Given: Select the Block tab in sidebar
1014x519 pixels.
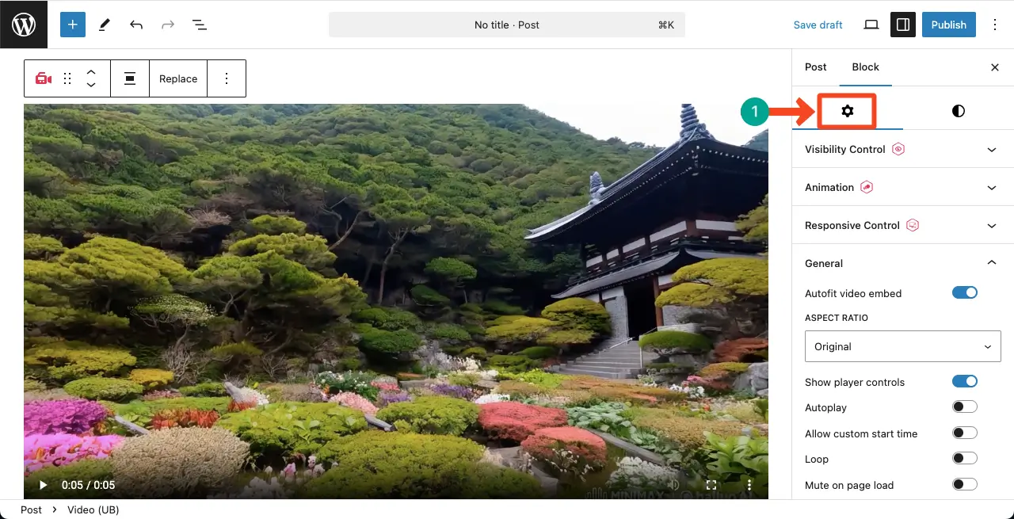Looking at the screenshot, I should click(865, 67).
